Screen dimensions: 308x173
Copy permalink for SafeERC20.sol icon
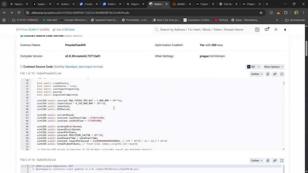275,160
